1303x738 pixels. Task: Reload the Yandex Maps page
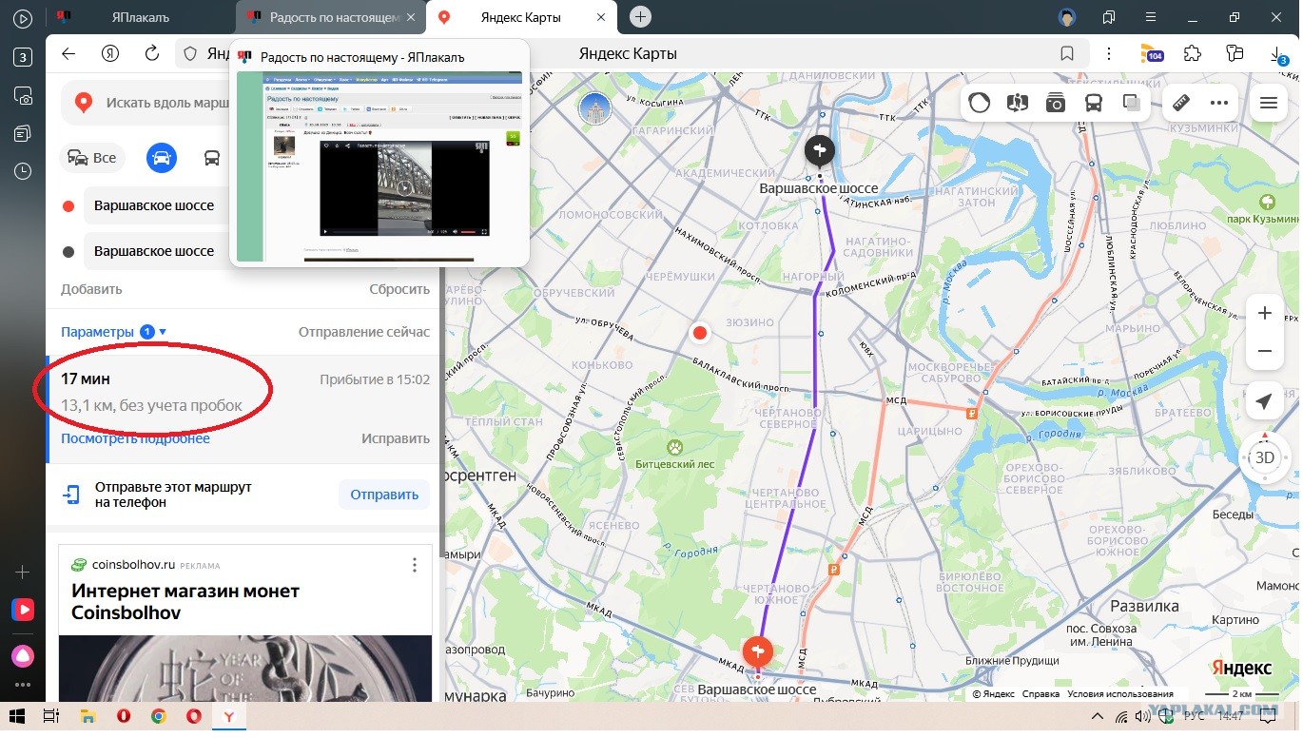(152, 53)
